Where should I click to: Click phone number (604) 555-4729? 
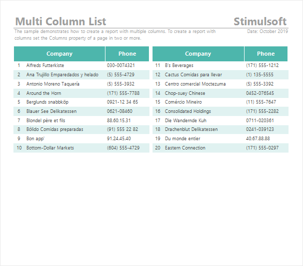(123, 148)
